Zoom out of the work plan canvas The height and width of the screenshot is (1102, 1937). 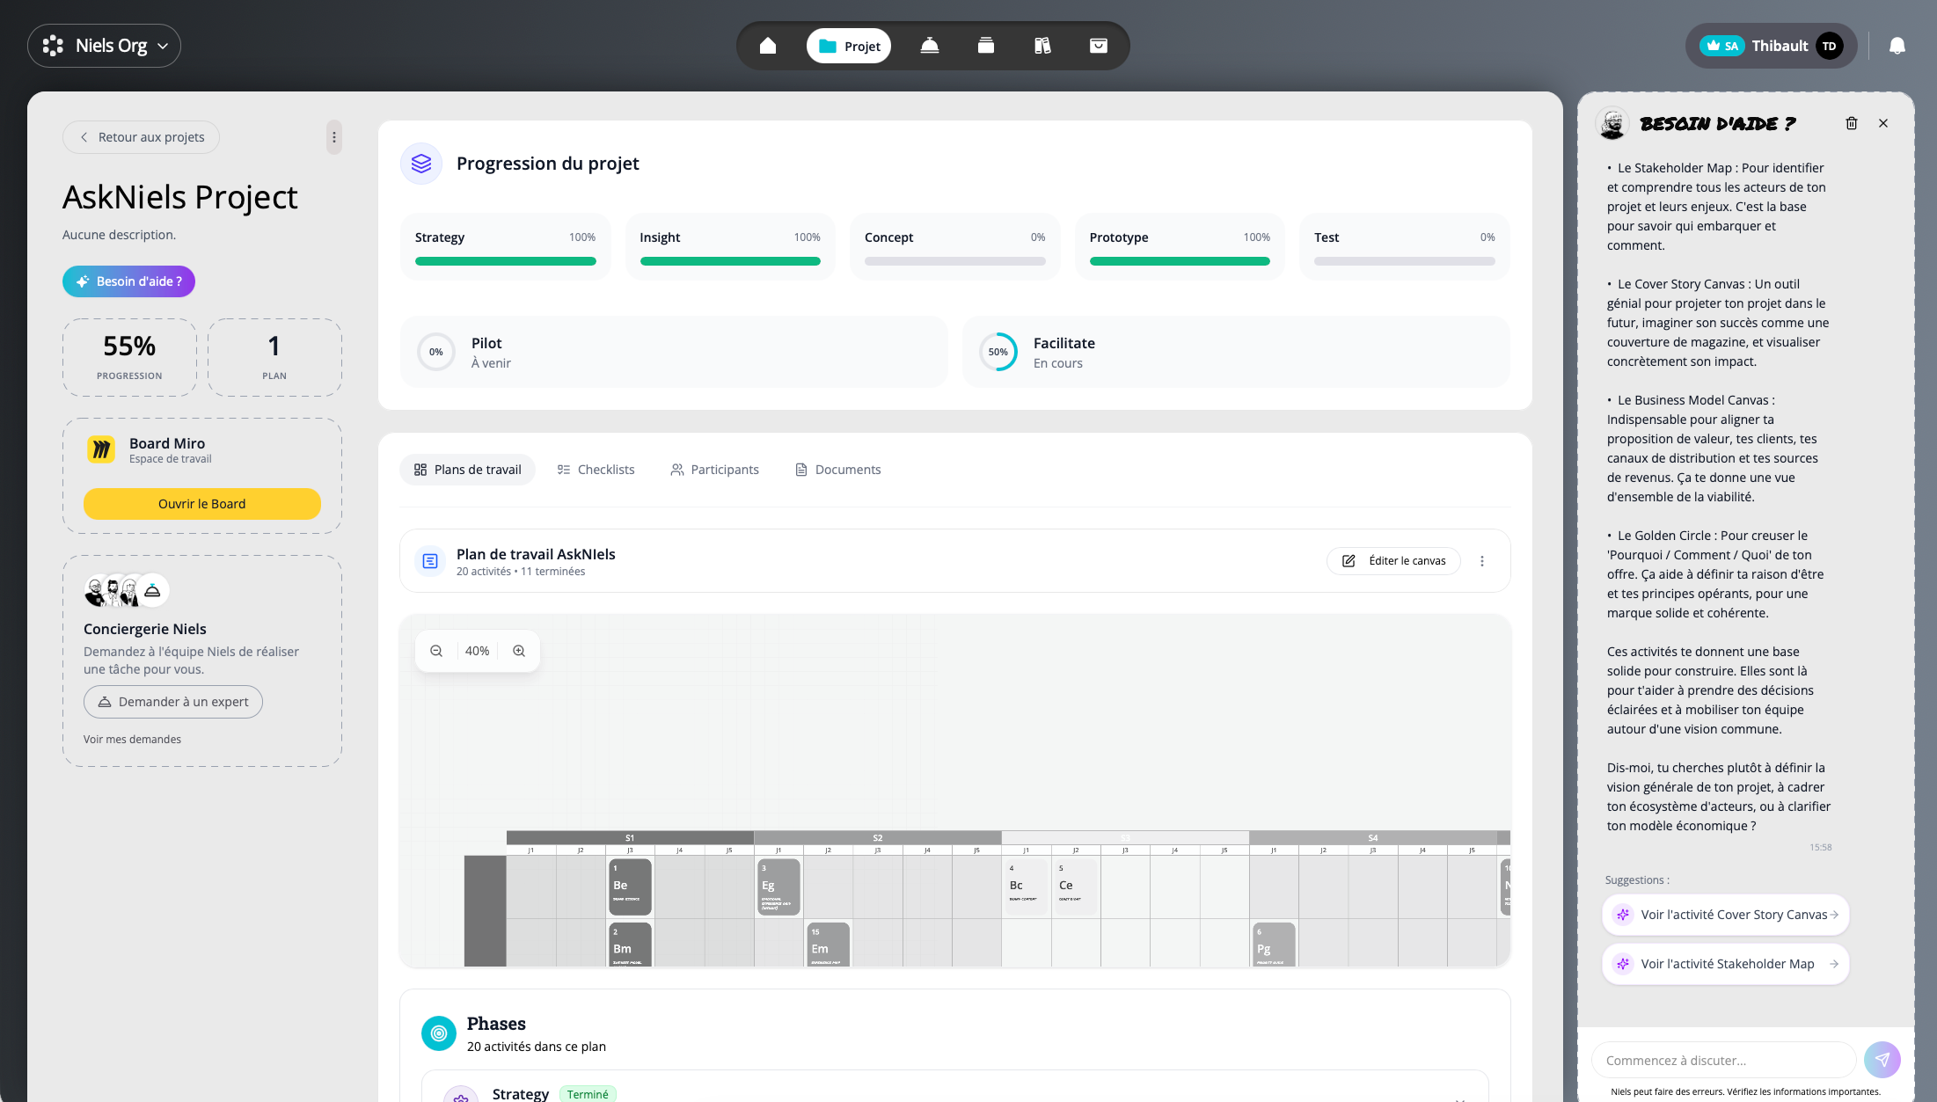coord(435,651)
